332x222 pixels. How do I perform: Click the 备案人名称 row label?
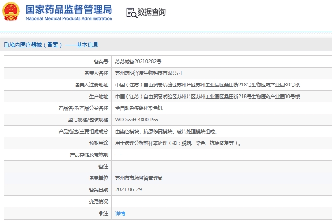96,73
